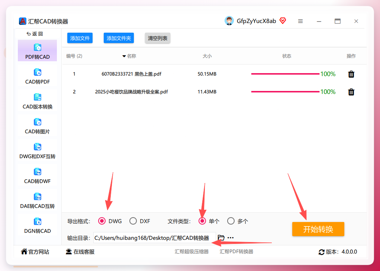Click 100% status of the 2025小吃餐饮 row
The width and height of the screenshot is (380, 271).
point(328,92)
